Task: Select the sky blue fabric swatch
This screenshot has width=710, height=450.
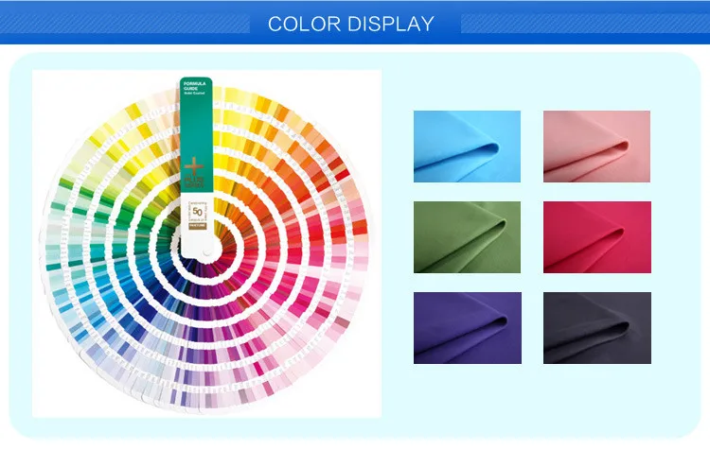Action: [x=467, y=147]
